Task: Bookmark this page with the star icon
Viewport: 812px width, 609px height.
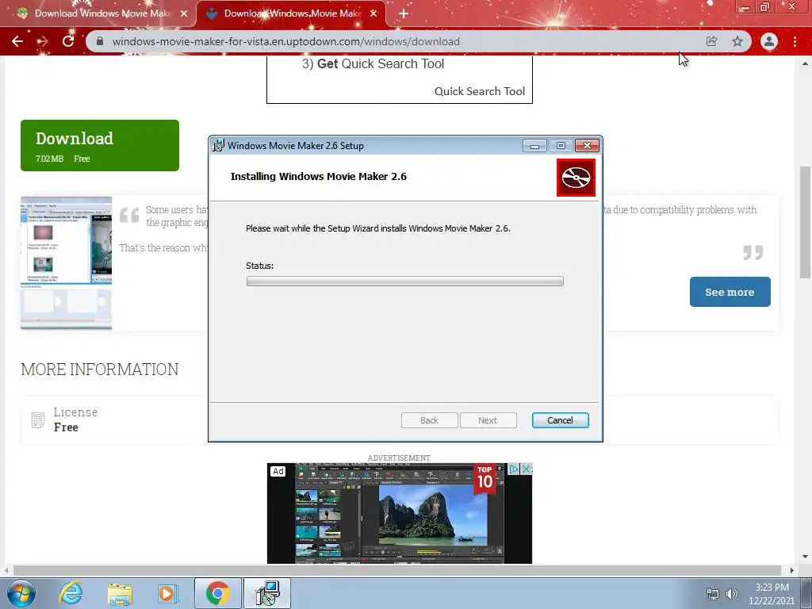Action: click(737, 41)
